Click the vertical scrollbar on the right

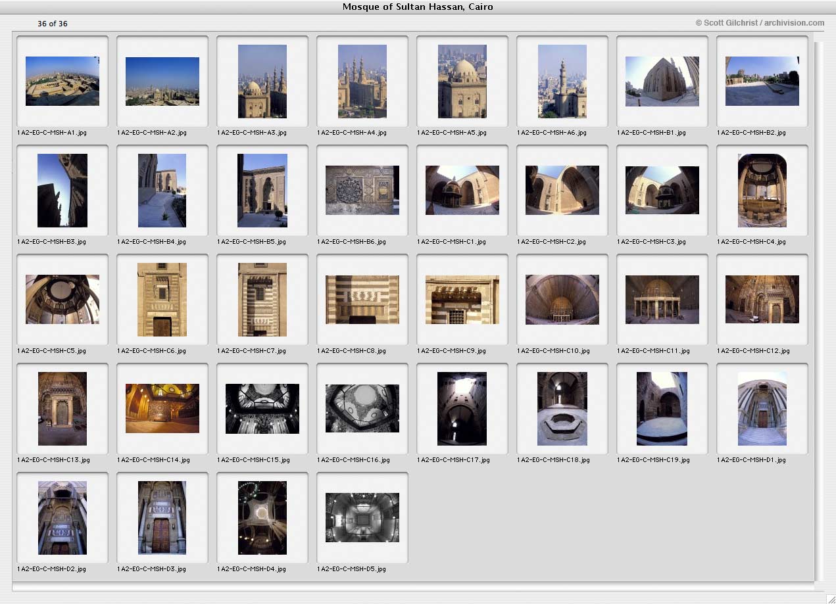(819, 312)
